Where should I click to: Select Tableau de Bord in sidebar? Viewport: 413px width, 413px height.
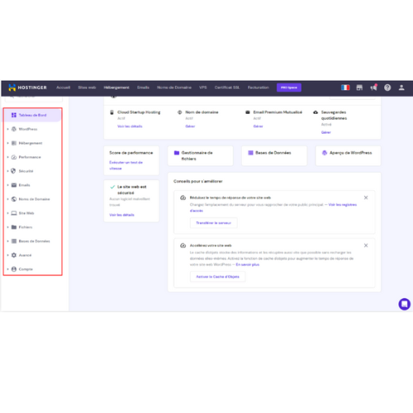coord(32,115)
